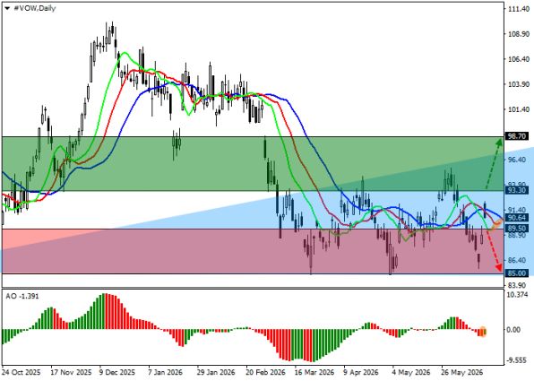Click the green dashed up arrow
Image resolution: width=534 pixels, height=381 pixels.
[x=494, y=163]
